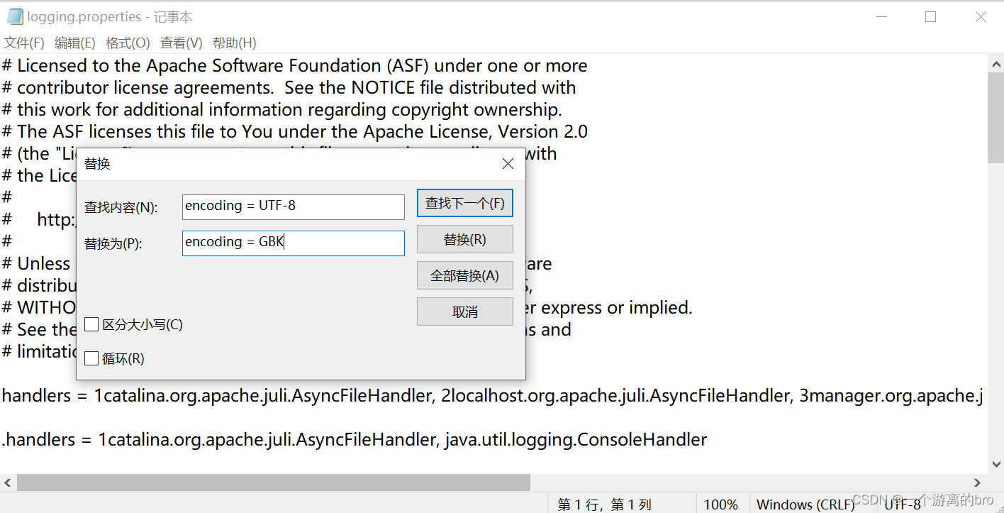Close the 替换 dialog with its X button
This screenshot has width=1004, height=513.
pyautogui.click(x=508, y=163)
